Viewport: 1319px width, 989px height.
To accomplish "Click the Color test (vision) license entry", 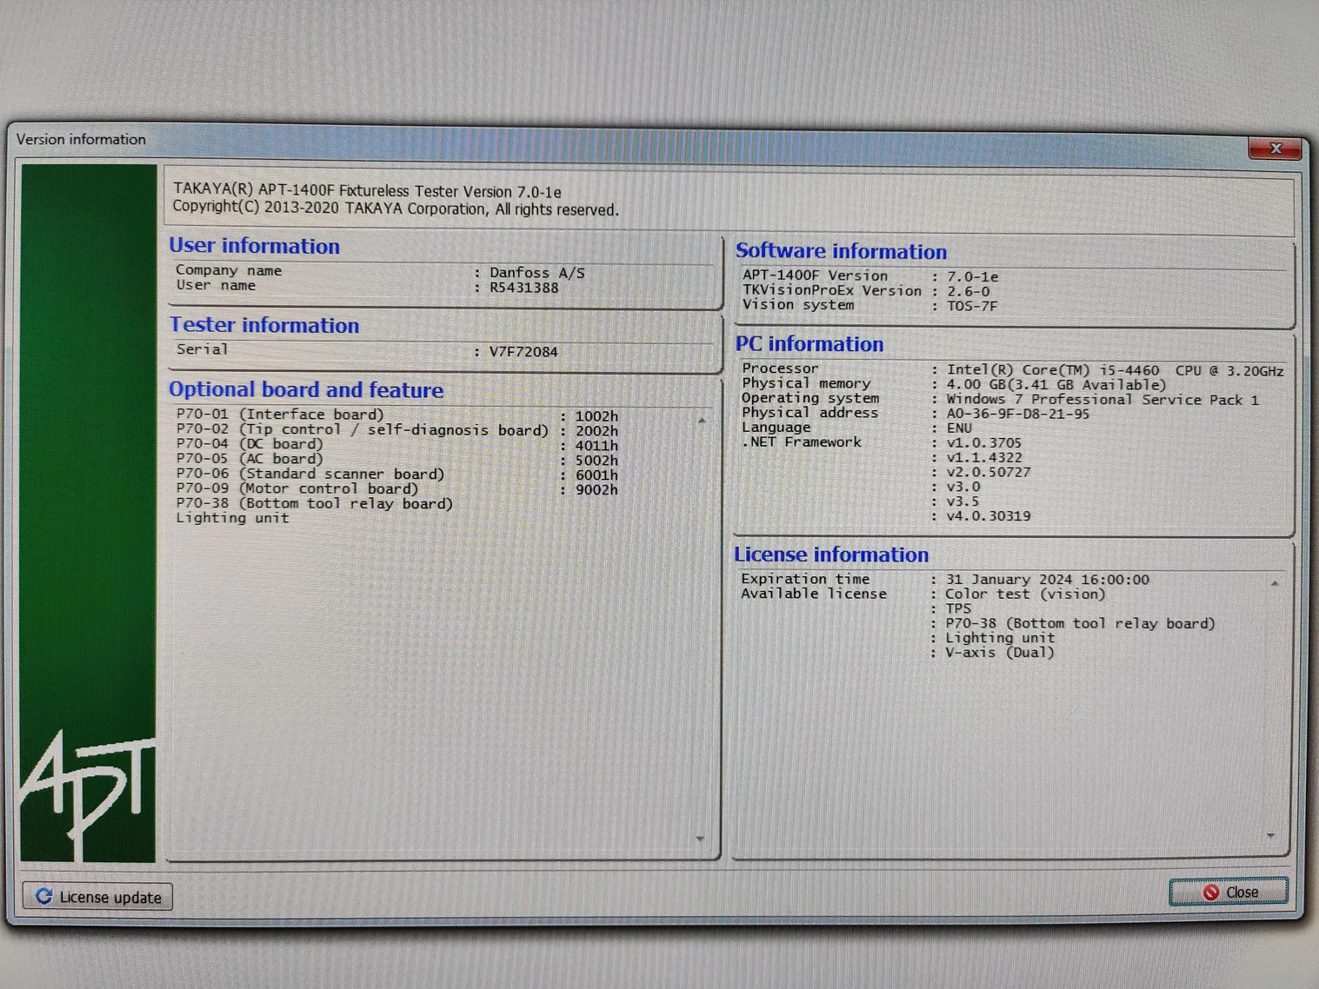I will (1025, 594).
